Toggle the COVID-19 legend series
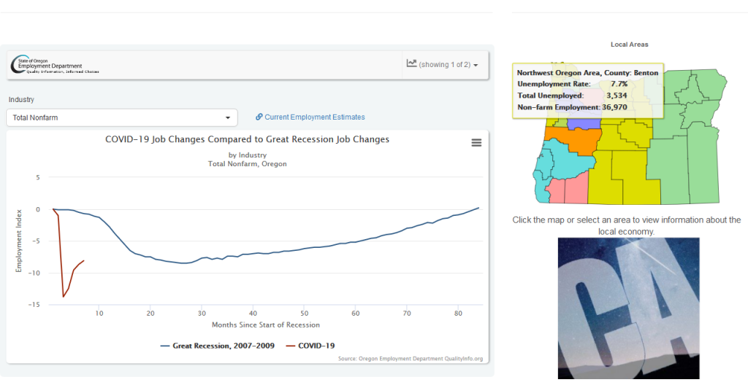Viewport: 748px width, 385px height. [310, 346]
